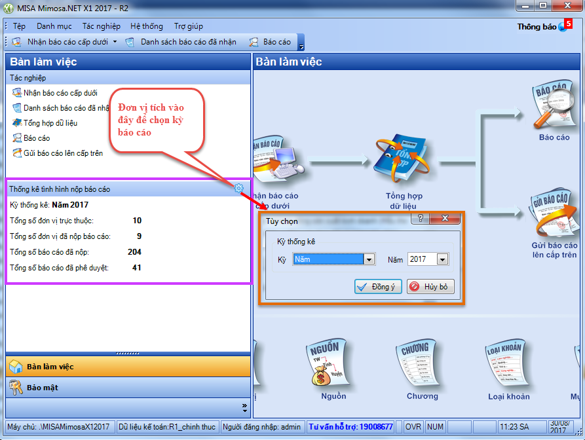Click the Nhận báo cáo cấp dưới computer workflow icon
This screenshot has width=585, height=440.
[x=279, y=159]
